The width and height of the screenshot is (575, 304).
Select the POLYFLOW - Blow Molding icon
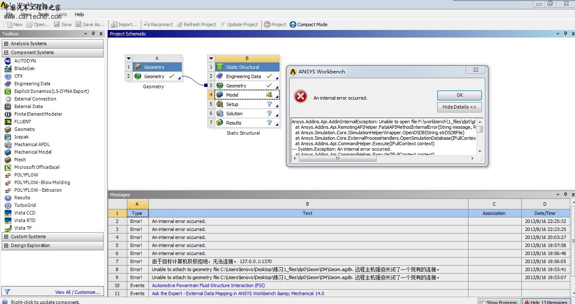(8, 182)
